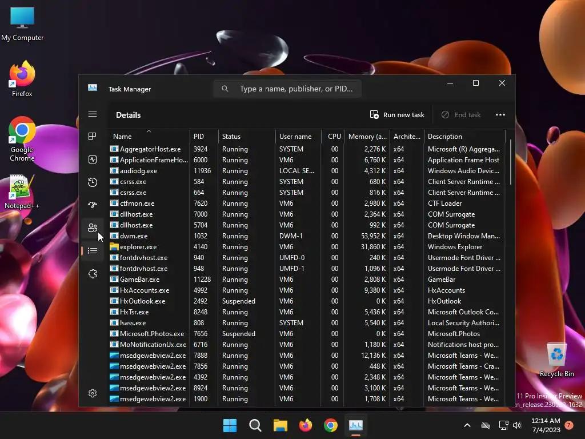Click the Desktop Window Man... description cell
Viewport: 585px width, 439px height.
point(464,236)
